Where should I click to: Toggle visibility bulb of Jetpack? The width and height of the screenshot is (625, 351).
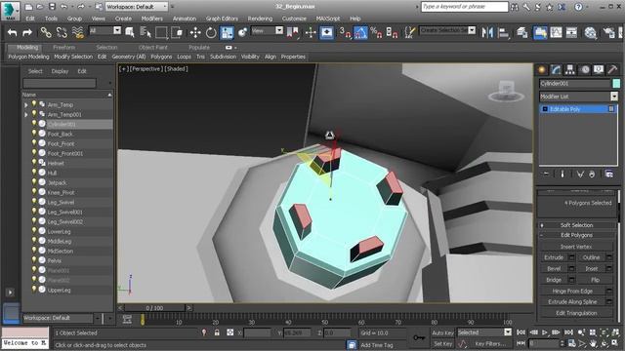[x=34, y=182]
